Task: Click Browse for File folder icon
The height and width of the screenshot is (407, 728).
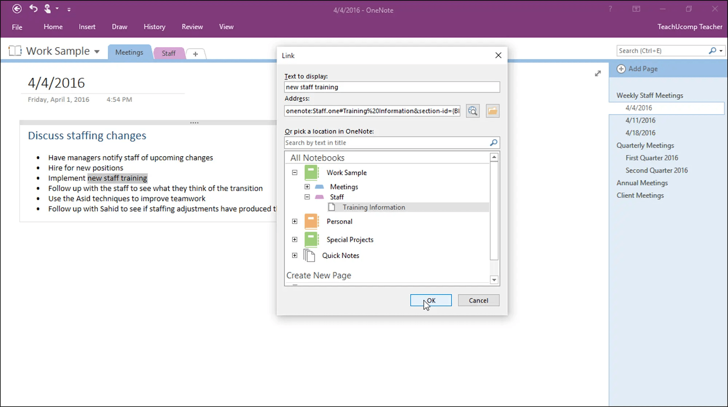Action: point(492,111)
